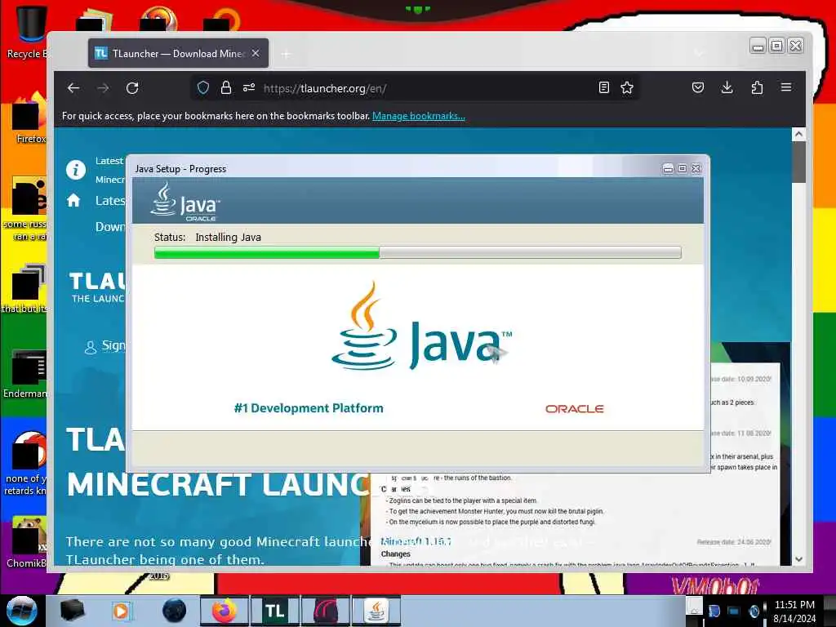Open the Firefox downloads panel
The image size is (836, 627).
[727, 87]
